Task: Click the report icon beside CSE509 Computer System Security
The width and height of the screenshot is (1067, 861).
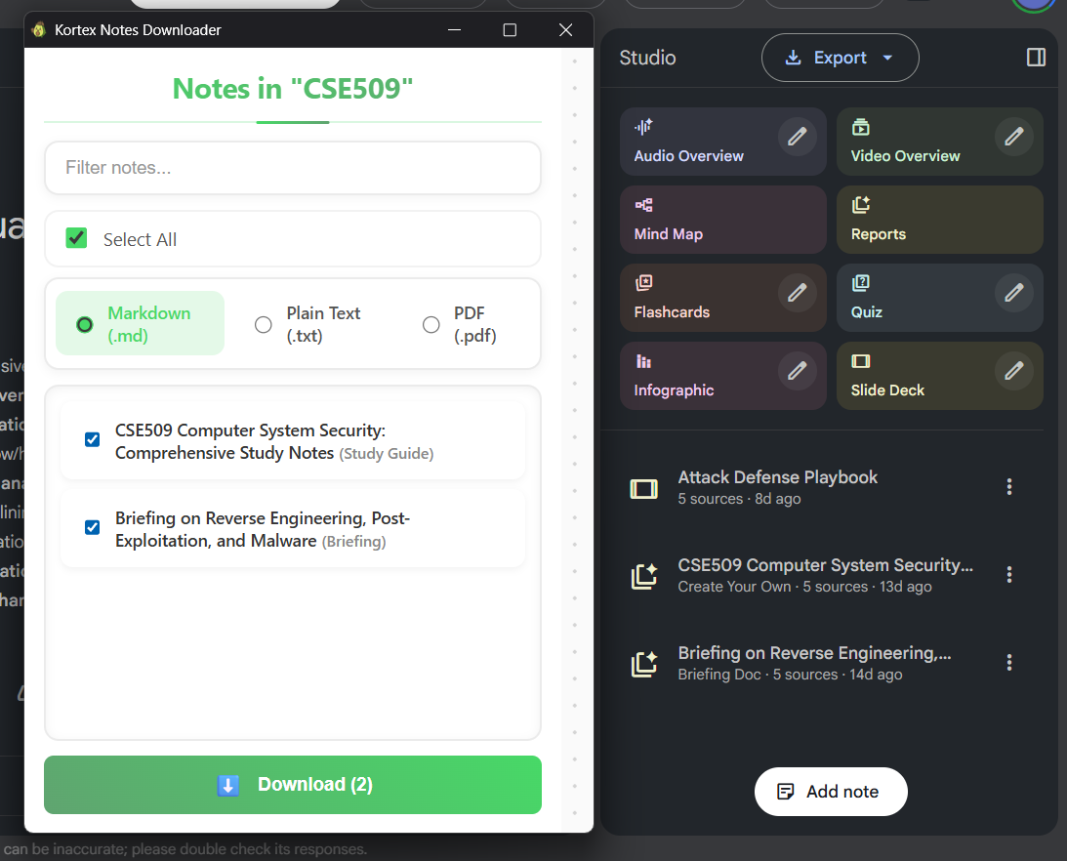Action: pos(643,576)
